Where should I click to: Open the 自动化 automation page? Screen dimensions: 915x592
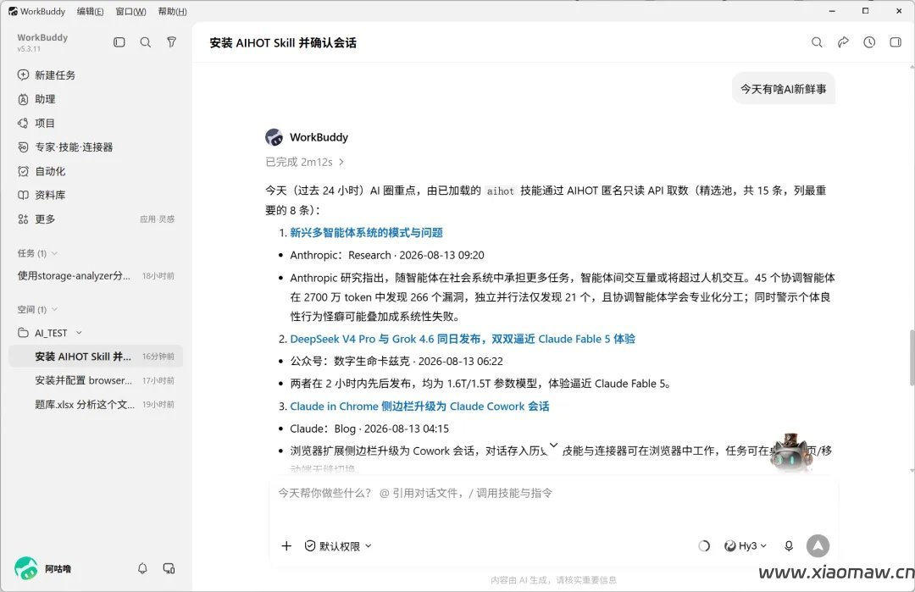[42, 171]
